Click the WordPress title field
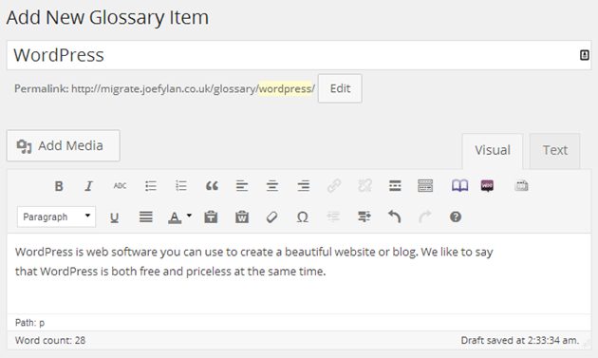 click(x=299, y=55)
